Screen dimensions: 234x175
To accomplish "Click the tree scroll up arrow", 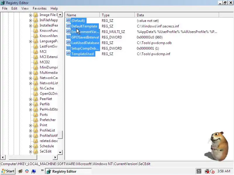I will (60, 15).
